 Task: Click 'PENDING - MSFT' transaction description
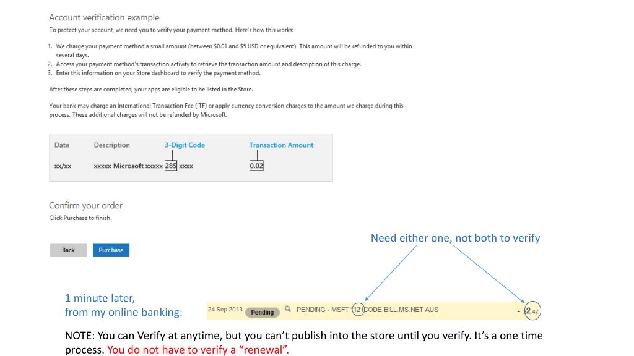[x=322, y=310]
